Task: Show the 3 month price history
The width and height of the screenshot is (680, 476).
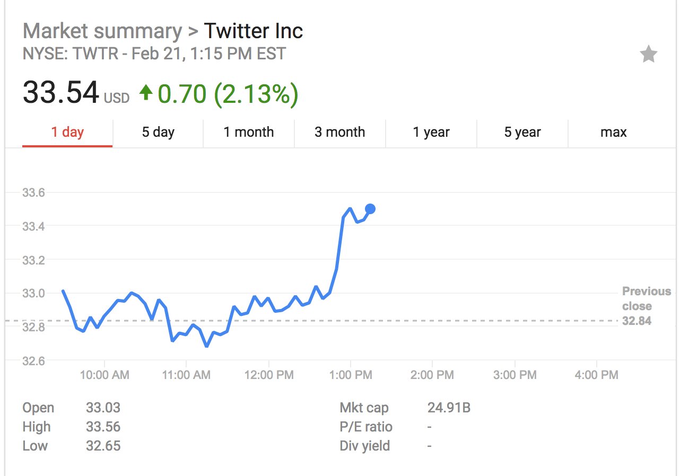Action: (340, 132)
